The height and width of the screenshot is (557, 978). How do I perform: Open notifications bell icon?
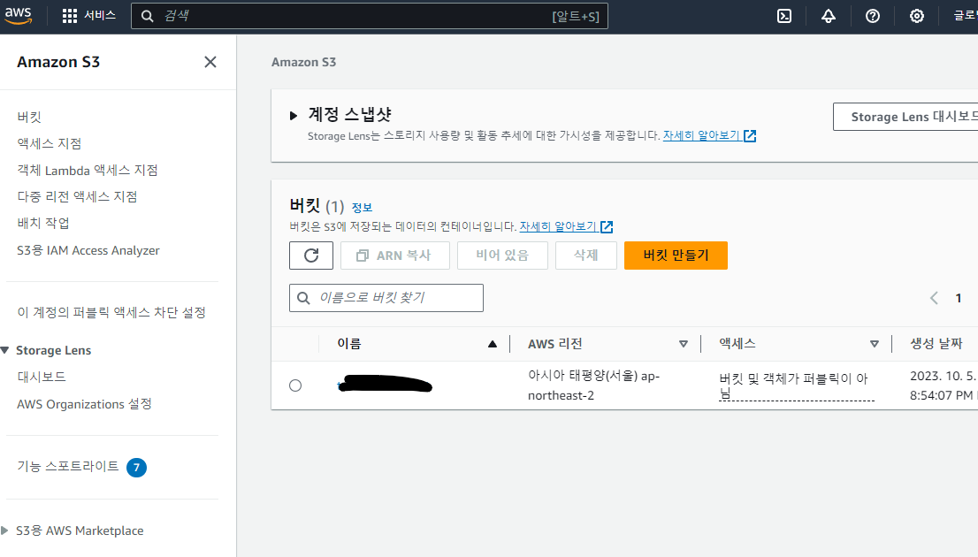click(x=829, y=16)
